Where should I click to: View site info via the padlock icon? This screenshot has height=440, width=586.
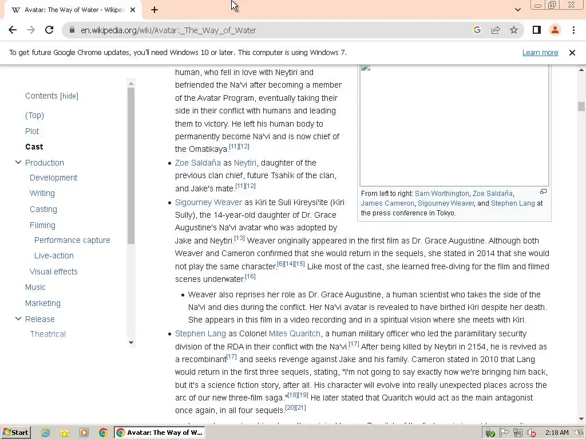72,30
